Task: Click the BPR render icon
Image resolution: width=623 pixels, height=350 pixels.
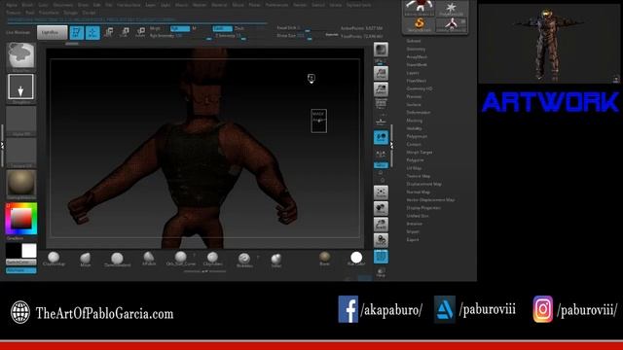Action: tap(381, 50)
